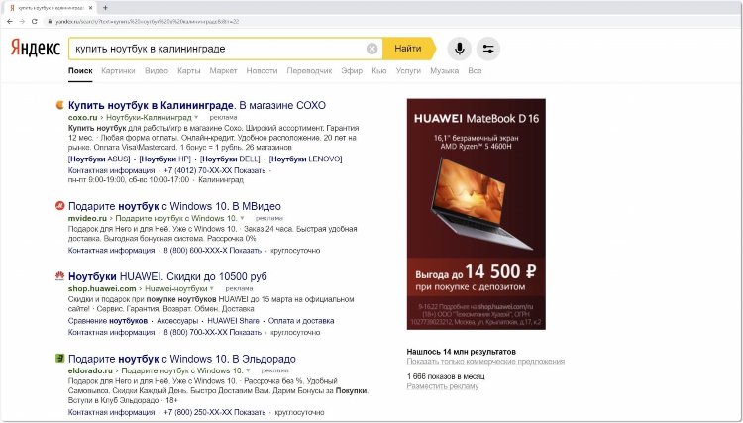Switch to Услуги tab

click(408, 70)
